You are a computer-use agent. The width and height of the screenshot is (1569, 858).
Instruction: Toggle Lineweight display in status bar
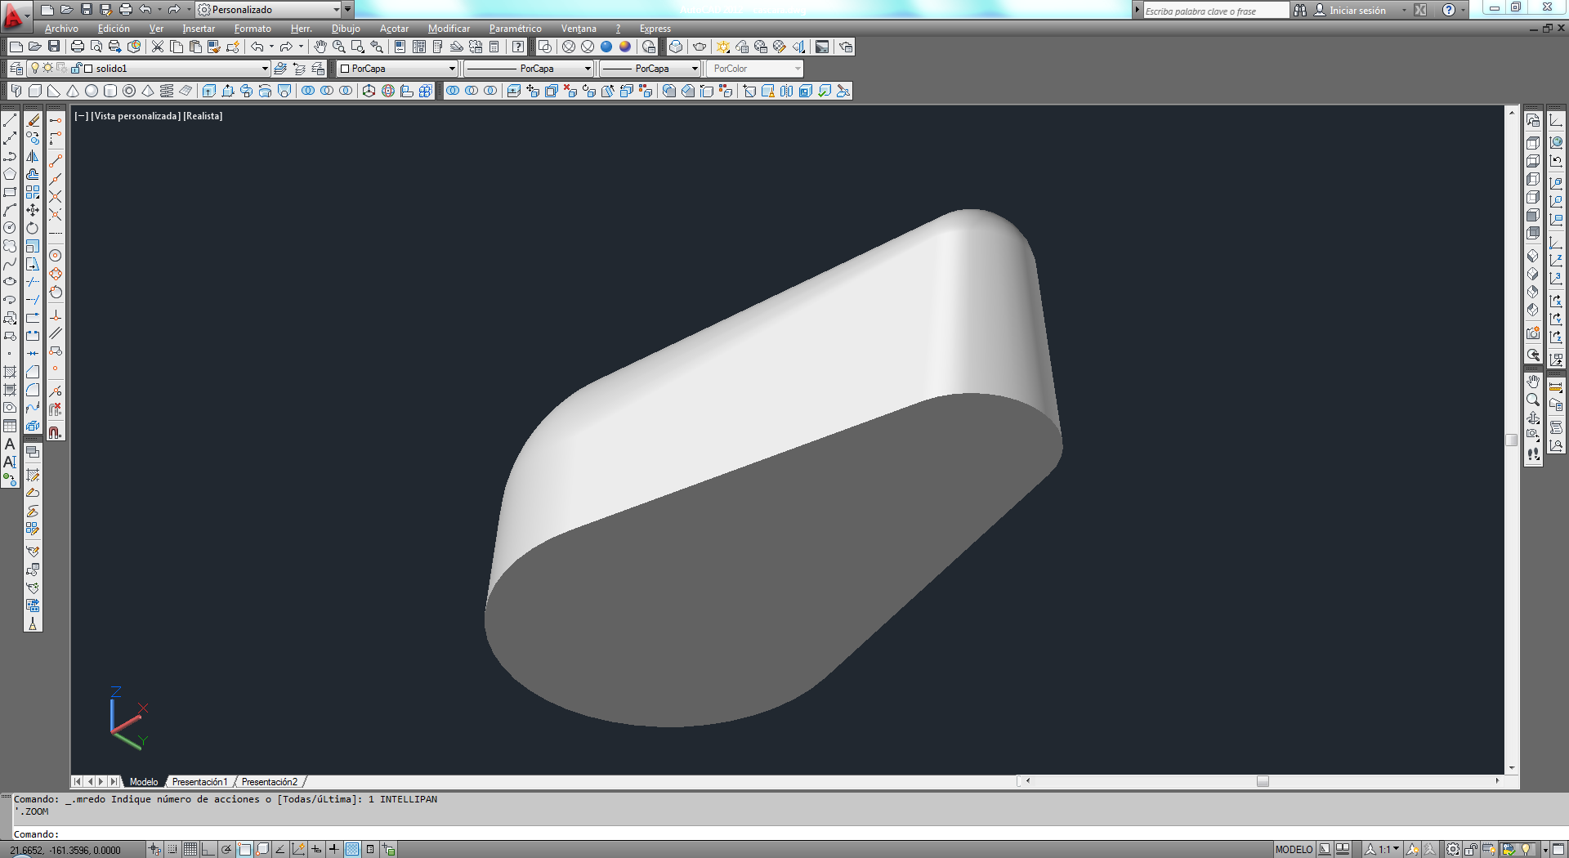[334, 849]
